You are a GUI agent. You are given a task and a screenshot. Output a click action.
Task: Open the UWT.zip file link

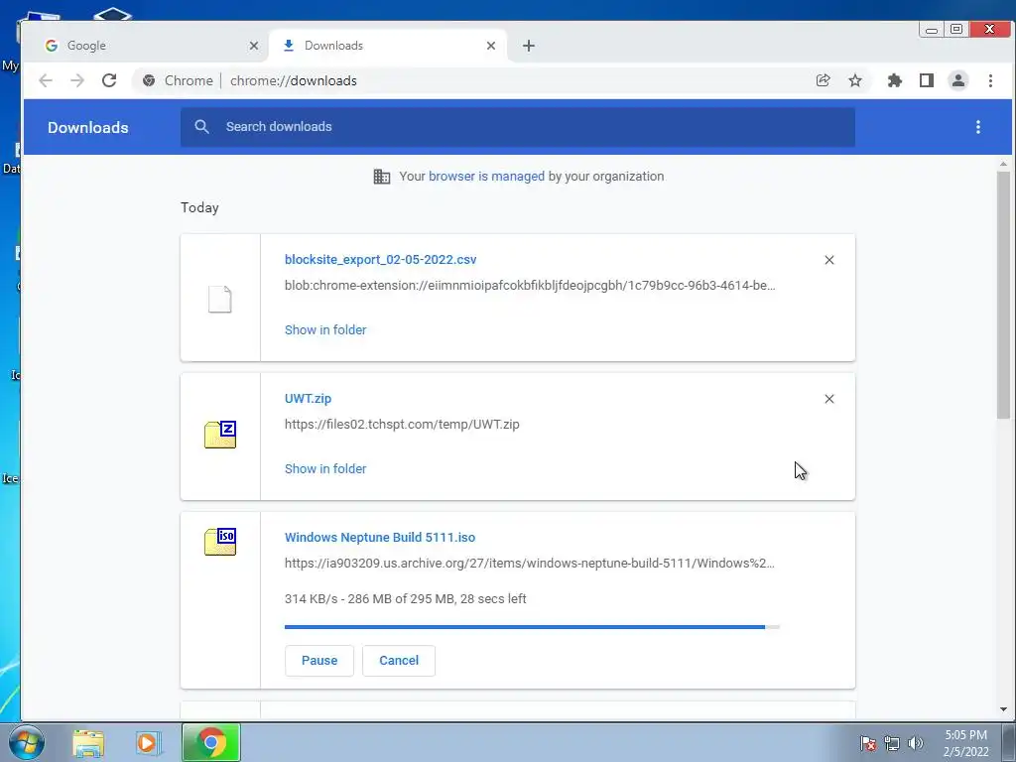point(308,399)
